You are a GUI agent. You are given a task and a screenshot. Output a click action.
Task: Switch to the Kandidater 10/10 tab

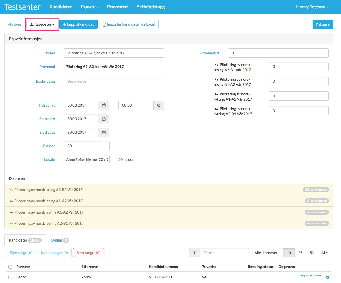(25, 240)
